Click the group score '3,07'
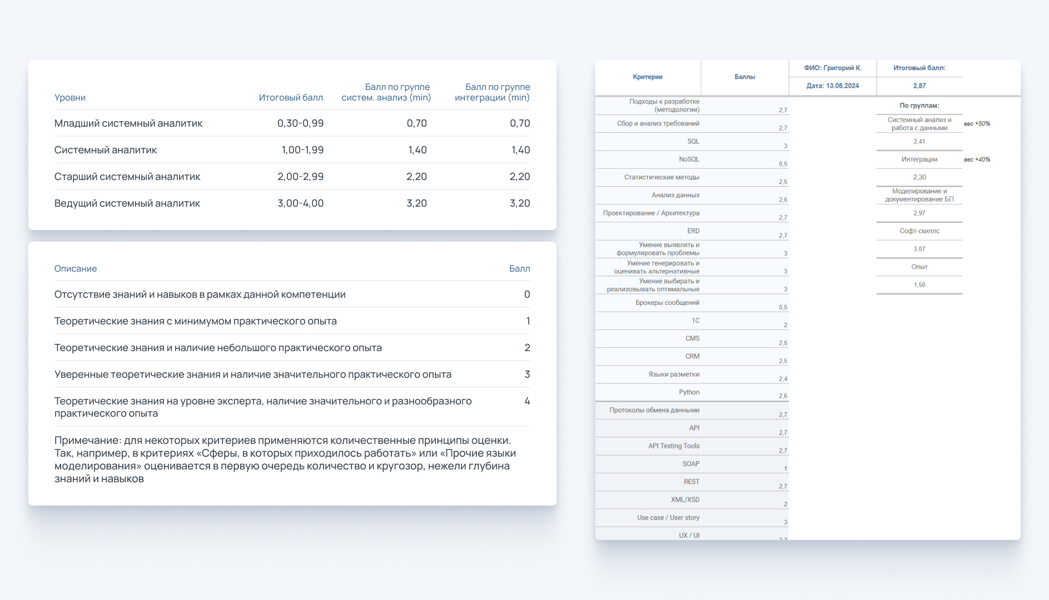Screen dimensions: 1049x600 [x=919, y=249]
